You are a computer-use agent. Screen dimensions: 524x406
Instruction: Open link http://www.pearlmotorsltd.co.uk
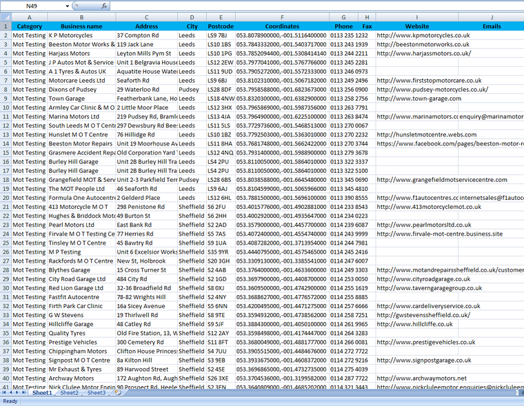(424, 225)
